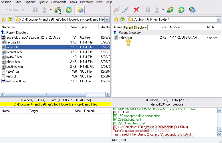Click remote pane pause icon

148,10
